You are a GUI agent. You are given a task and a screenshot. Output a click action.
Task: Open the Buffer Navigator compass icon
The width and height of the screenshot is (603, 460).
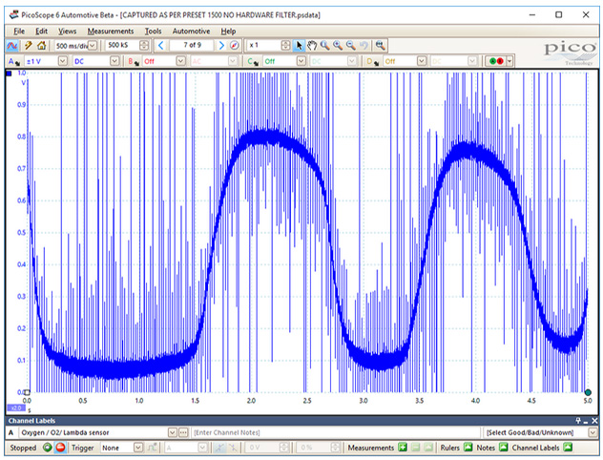pyautogui.click(x=235, y=46)
